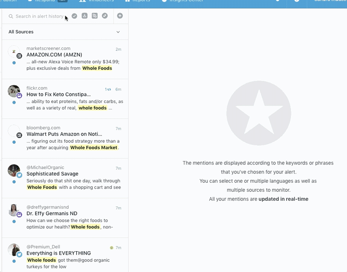Toggle the unread dot on the AMAZON.COM mention

point(14,63)
